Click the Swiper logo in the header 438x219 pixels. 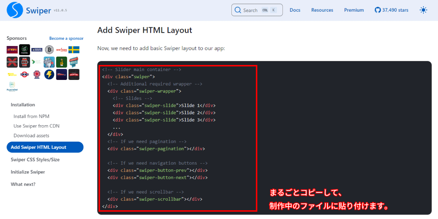(x=15, y=10)
